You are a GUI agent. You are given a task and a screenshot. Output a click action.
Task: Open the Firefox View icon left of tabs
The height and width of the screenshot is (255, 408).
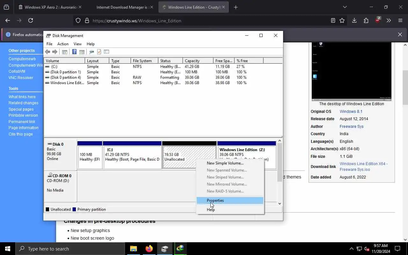6,7
